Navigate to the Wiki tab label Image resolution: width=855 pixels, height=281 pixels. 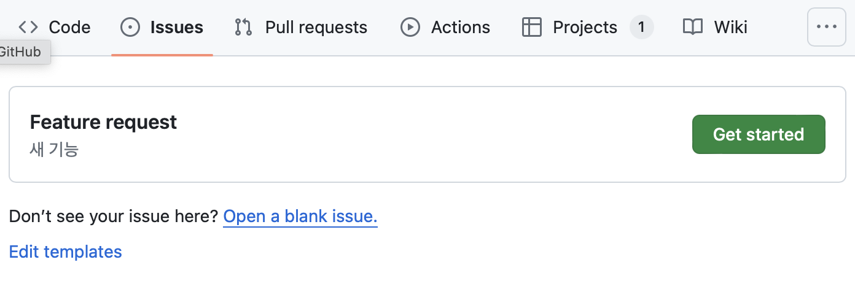[x=730, y=27]
